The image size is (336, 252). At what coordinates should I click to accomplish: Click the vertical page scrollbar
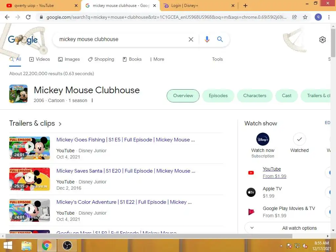333,43
